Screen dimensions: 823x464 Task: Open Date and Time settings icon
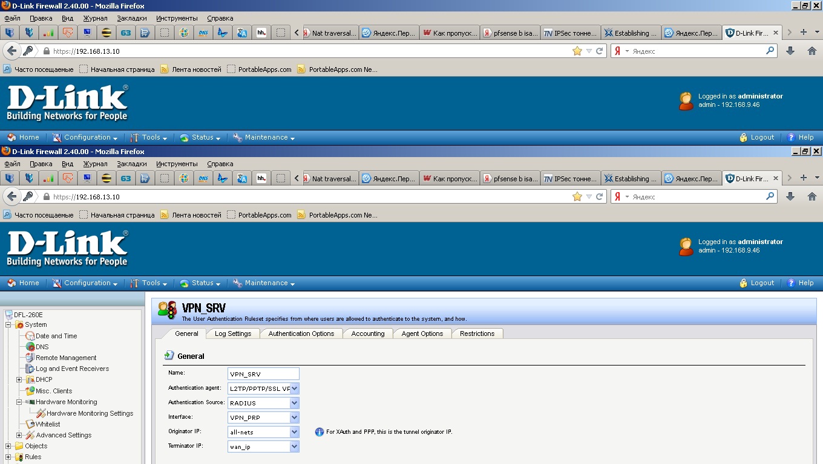(x=30, y=336)
